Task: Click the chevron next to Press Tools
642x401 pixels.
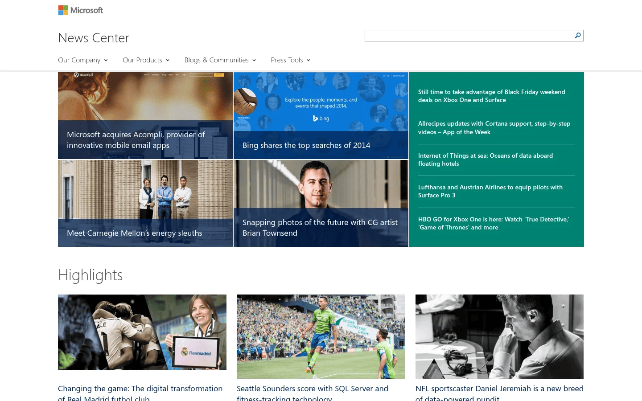Action: tap(309, 61)
